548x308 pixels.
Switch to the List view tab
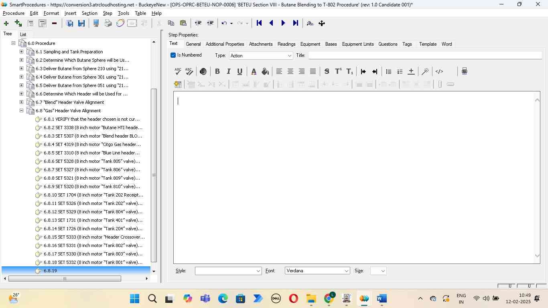23,34
